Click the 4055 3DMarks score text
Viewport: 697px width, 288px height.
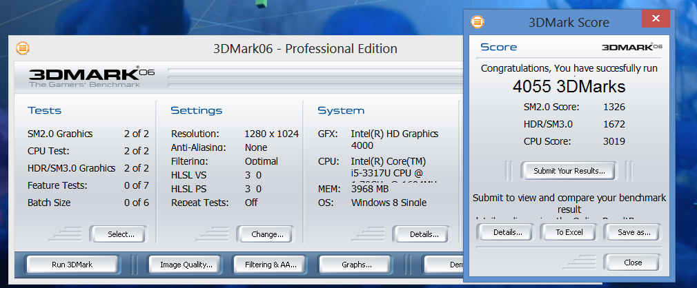pos(569,87)
